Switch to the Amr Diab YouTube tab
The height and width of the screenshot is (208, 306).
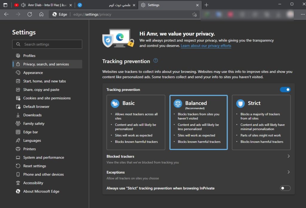[45, 5]
